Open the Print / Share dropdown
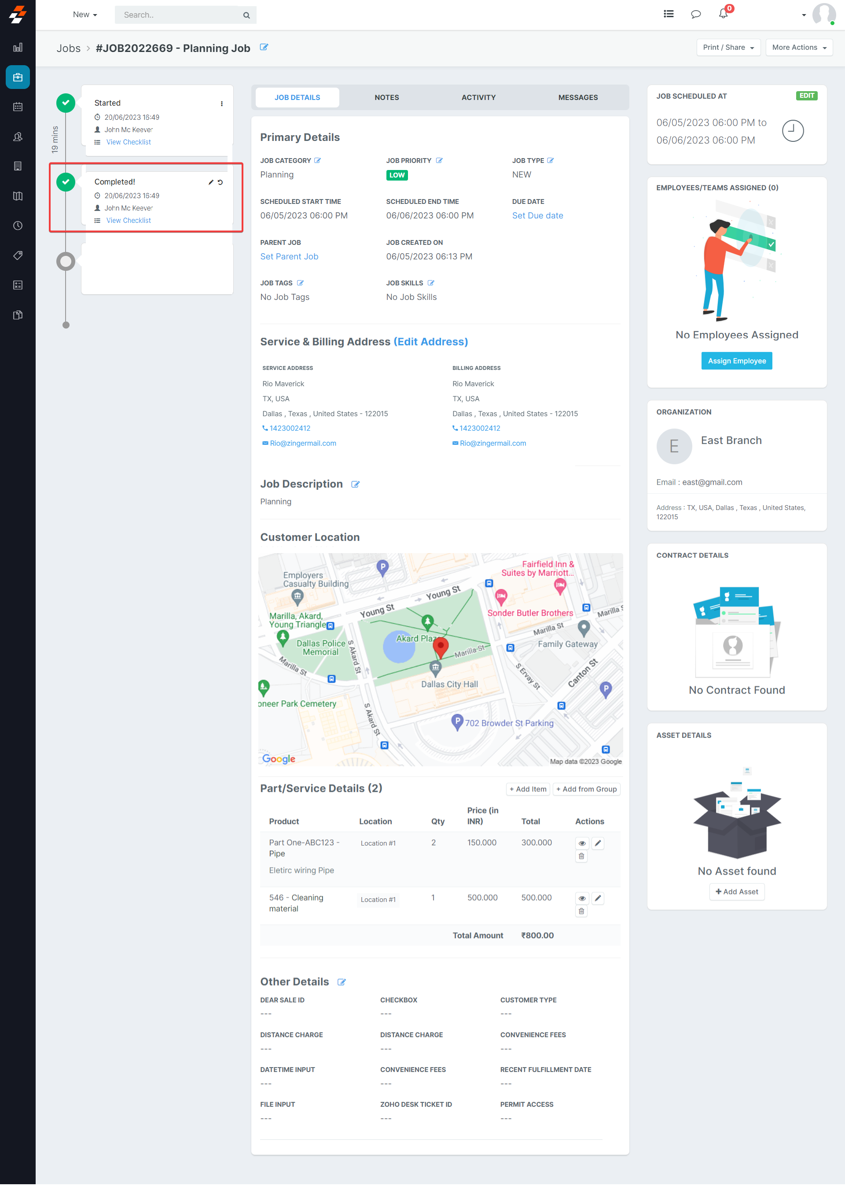 (x=728, y=48)
